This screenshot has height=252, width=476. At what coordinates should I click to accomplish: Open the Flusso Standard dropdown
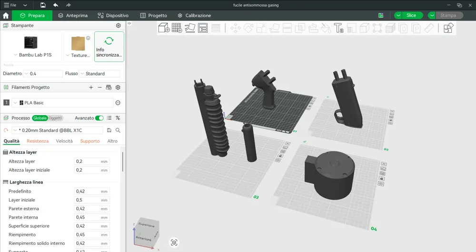tap(99, 74)
